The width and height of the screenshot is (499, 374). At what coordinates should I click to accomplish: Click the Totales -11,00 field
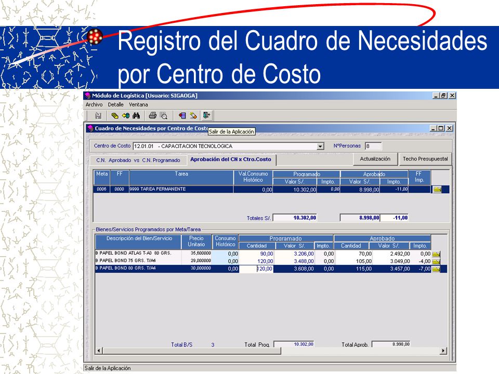[x=395, y=218]
